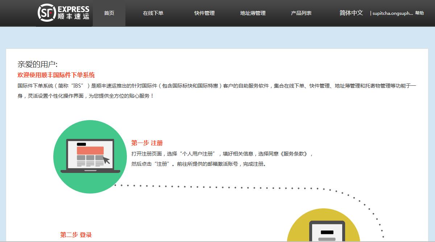Click the 第一步 注册 heading
The width and height of the screenshot is (435, 242).
[147, 143]
